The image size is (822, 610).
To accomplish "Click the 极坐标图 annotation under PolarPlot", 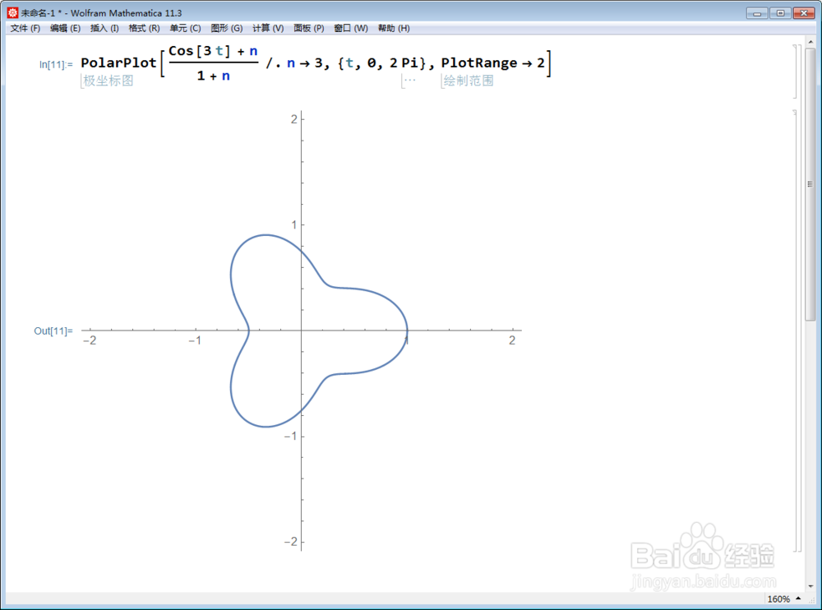I will coord(108,81).
